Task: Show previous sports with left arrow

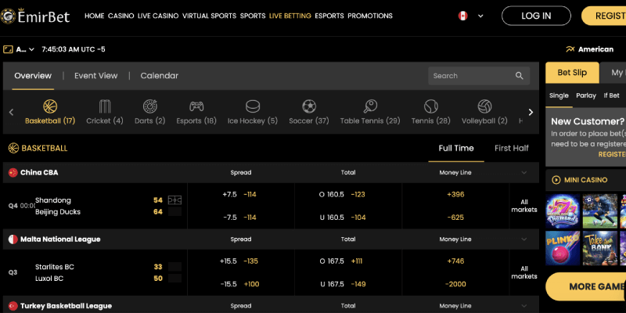Action: [11, 112]
